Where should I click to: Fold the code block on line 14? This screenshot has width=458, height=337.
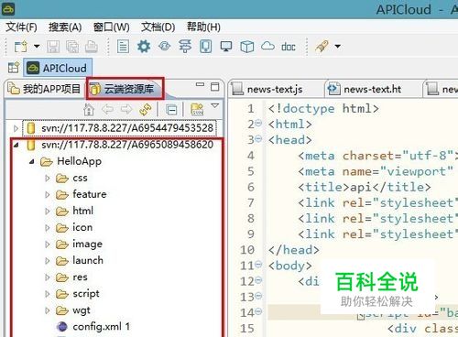point(258,311)
